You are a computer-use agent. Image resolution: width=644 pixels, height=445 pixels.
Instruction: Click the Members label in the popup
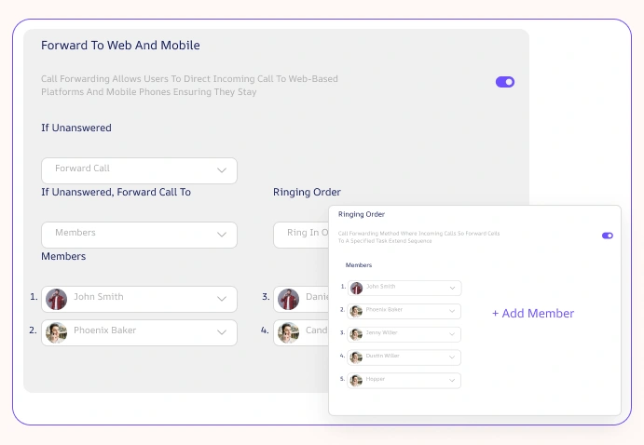pyautogui.click(x=359, y=265)
